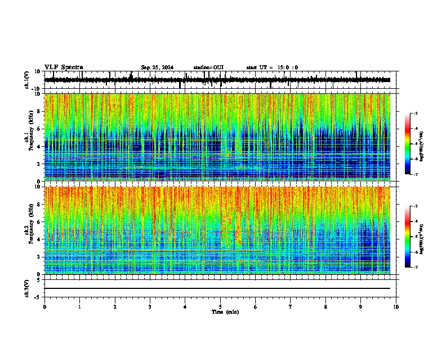Click the "ch.1(V)" waveform axis label

click(26, 80)
